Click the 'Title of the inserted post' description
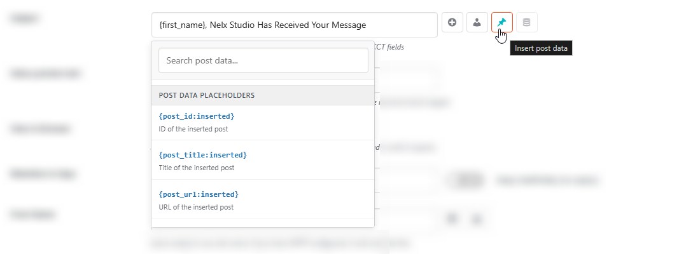700x254 pixels. (x=197, y=168)
